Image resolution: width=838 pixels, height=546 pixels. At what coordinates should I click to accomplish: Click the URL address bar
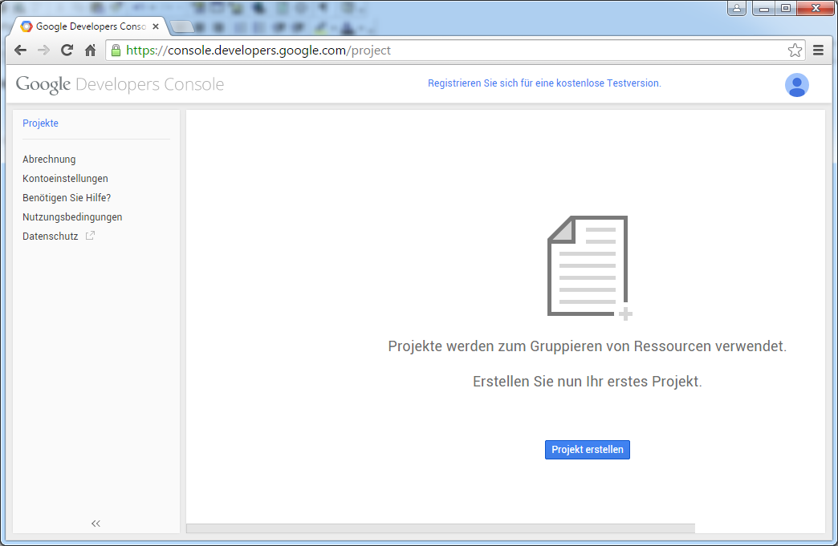(x=450, y=51)
